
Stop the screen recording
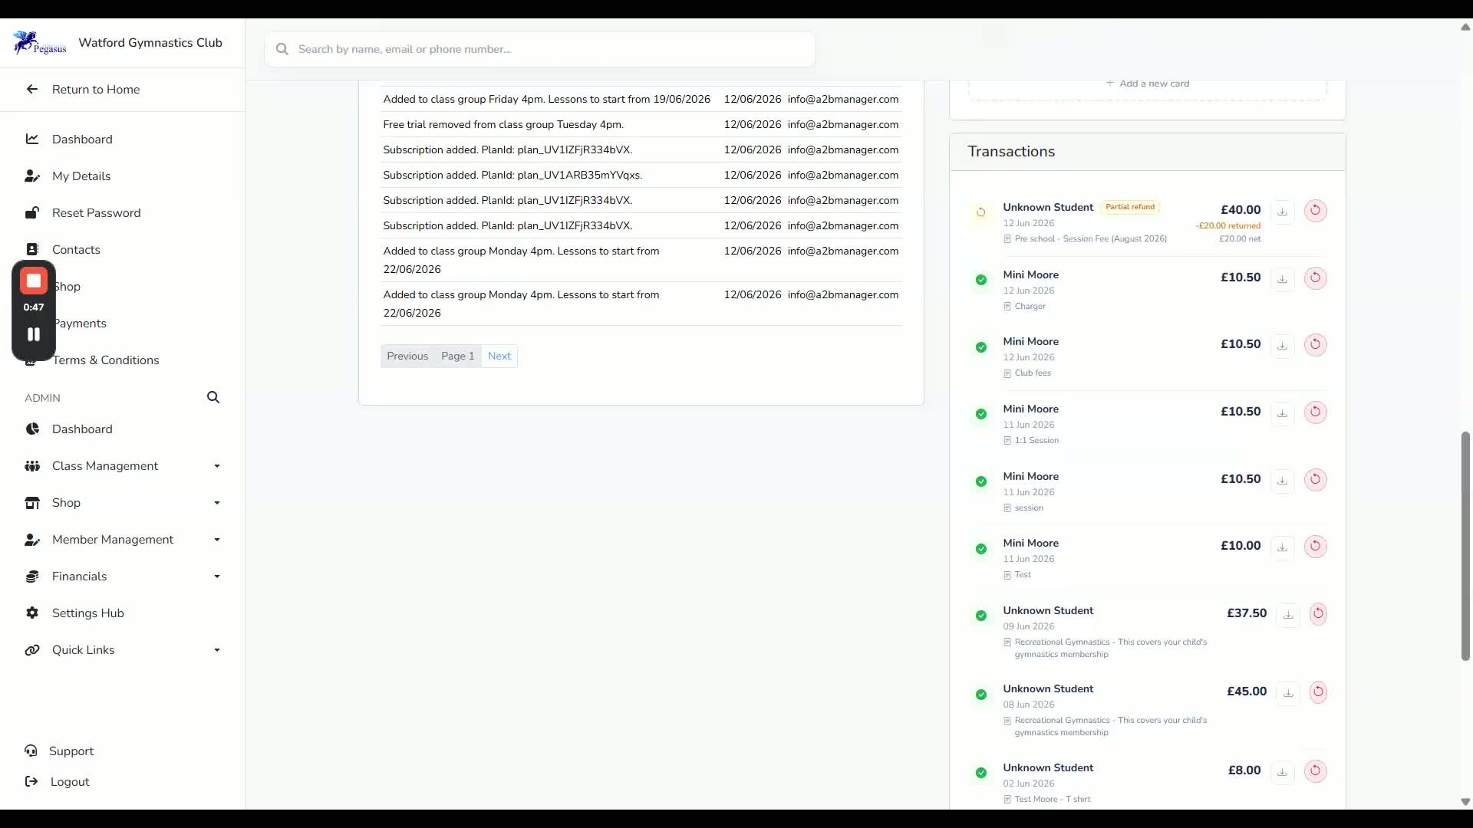[x=34, y=281]
